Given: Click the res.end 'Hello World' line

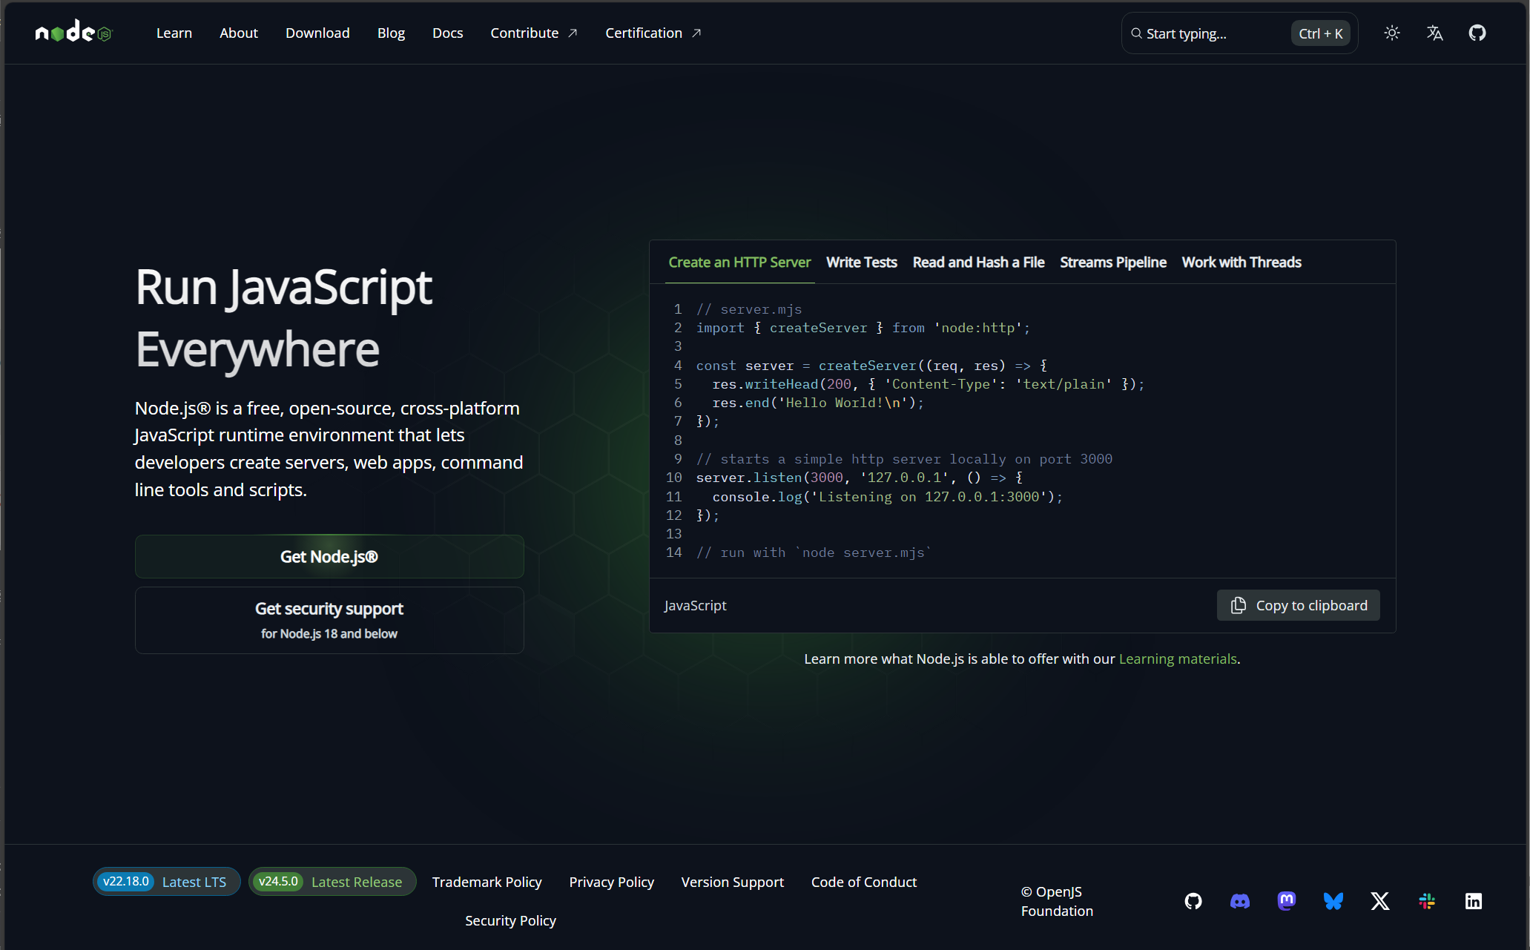Looking at the screenshot, I should point(818,403).
